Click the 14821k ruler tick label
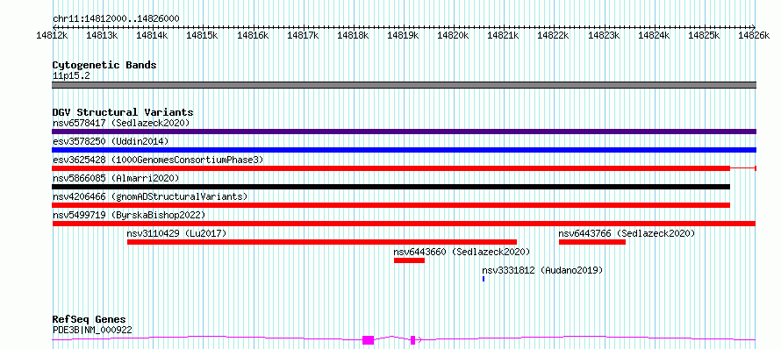This screenshot has width=781, height=349. click(x=504, y=35)
